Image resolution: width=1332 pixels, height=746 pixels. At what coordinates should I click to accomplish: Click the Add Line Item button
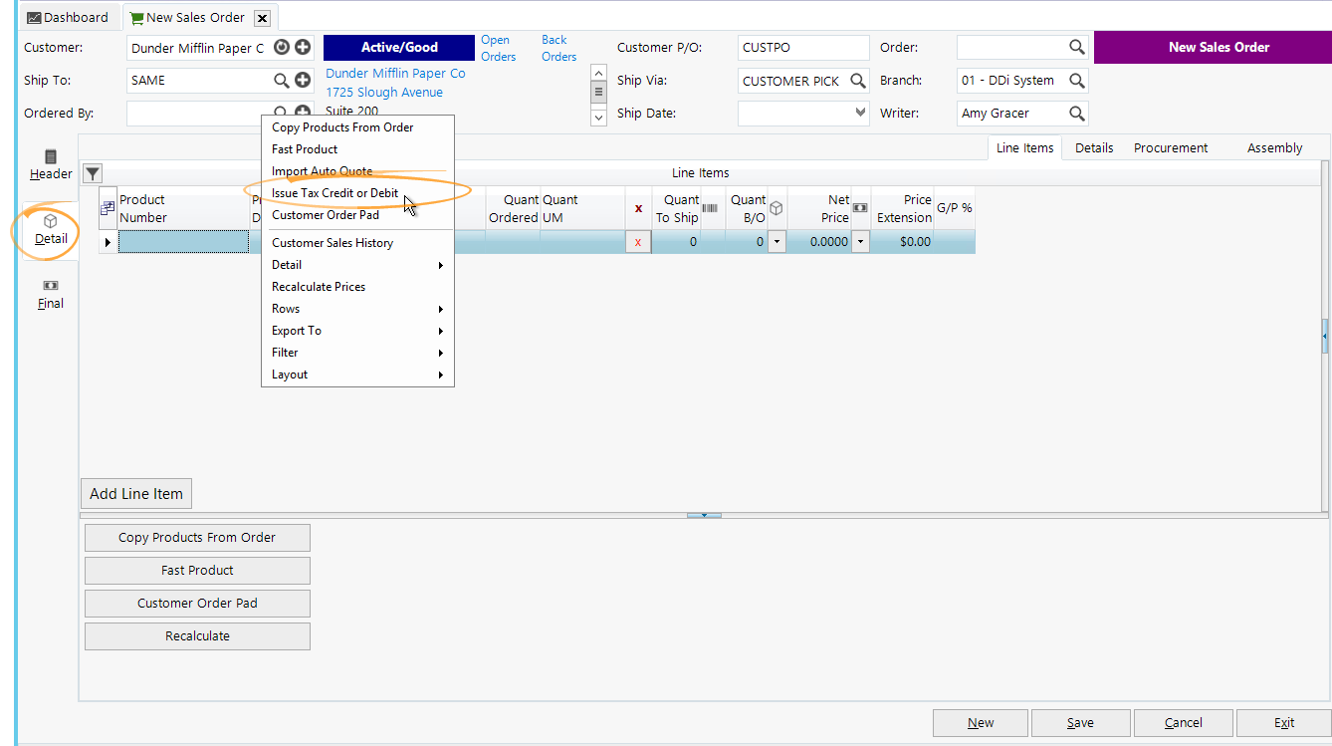[x=136, y=493]
